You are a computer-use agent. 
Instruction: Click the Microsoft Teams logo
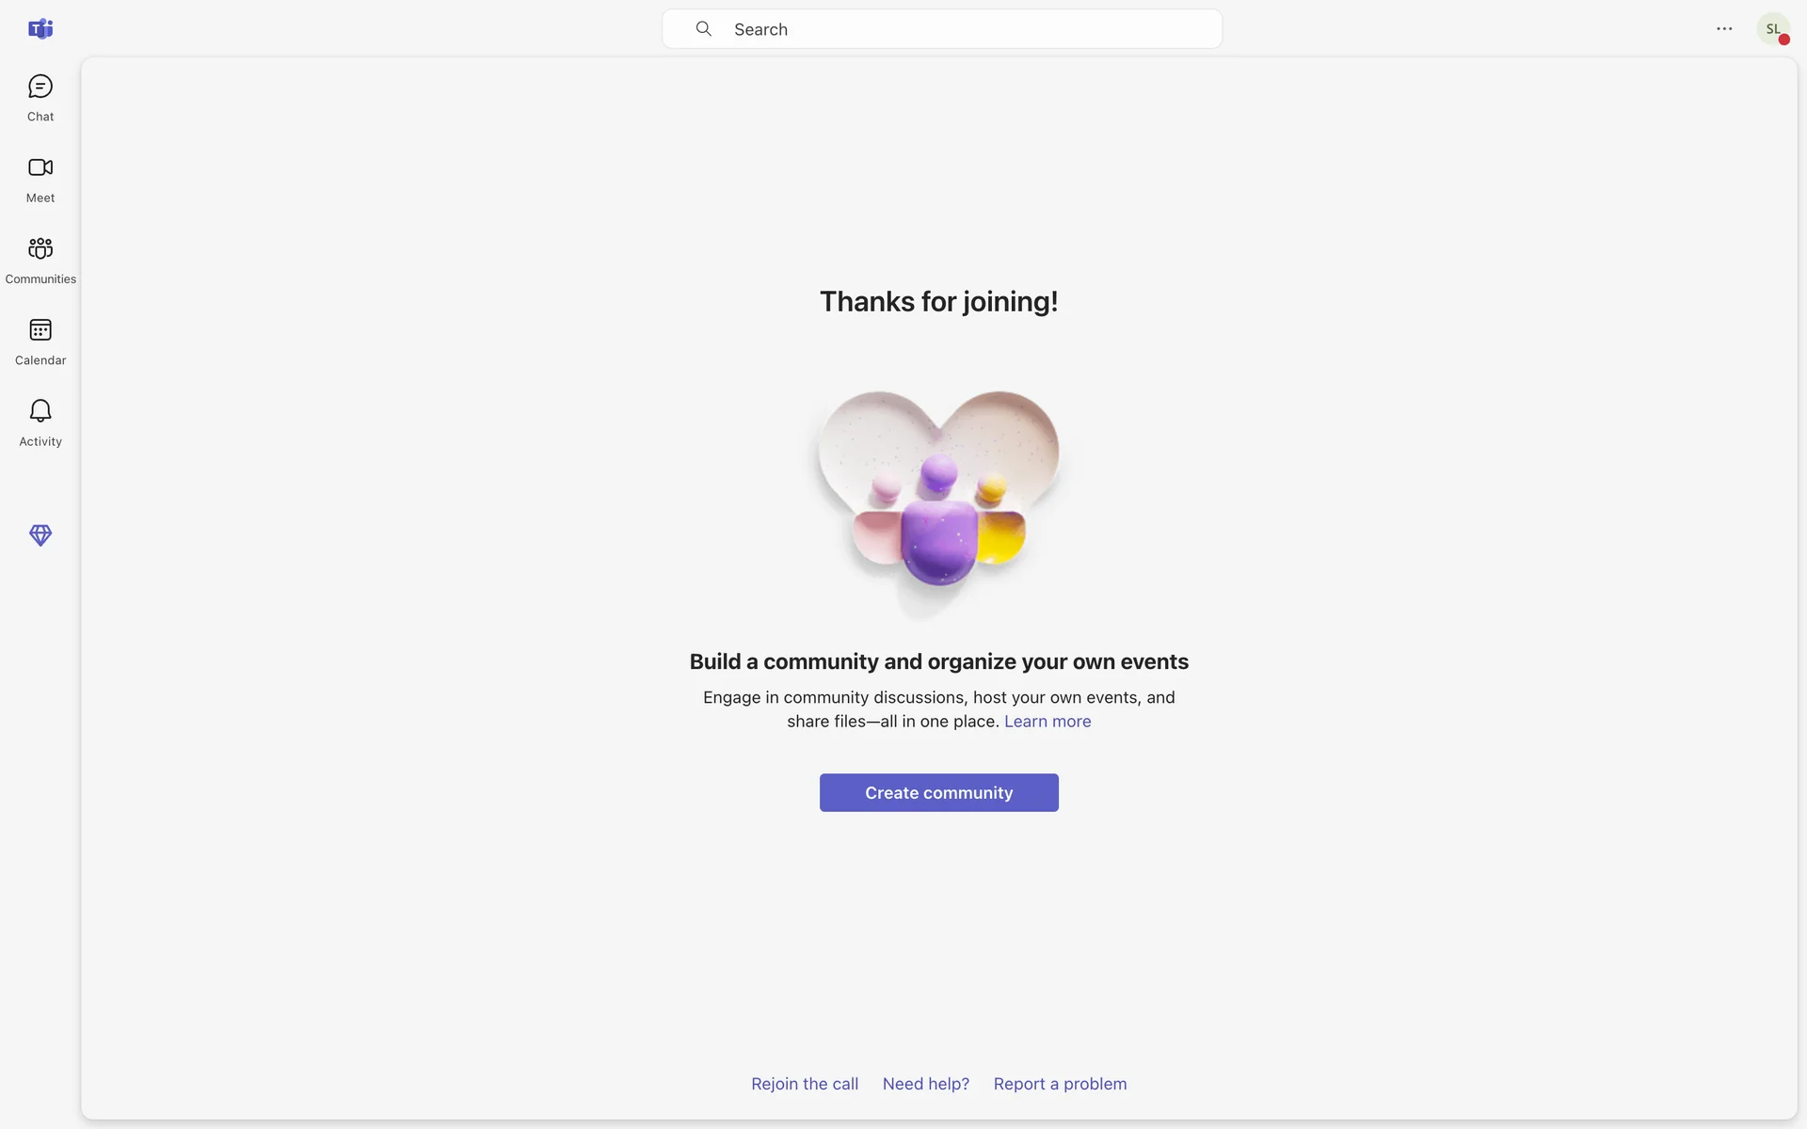pyautogui.click(x=40, y=29)
